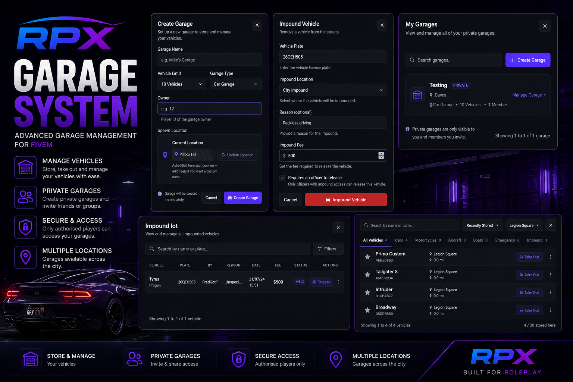This screenshot has width=573, height=382.
Task: Adjust the Impound Fee stepper arrows
Action: (381, 156)
